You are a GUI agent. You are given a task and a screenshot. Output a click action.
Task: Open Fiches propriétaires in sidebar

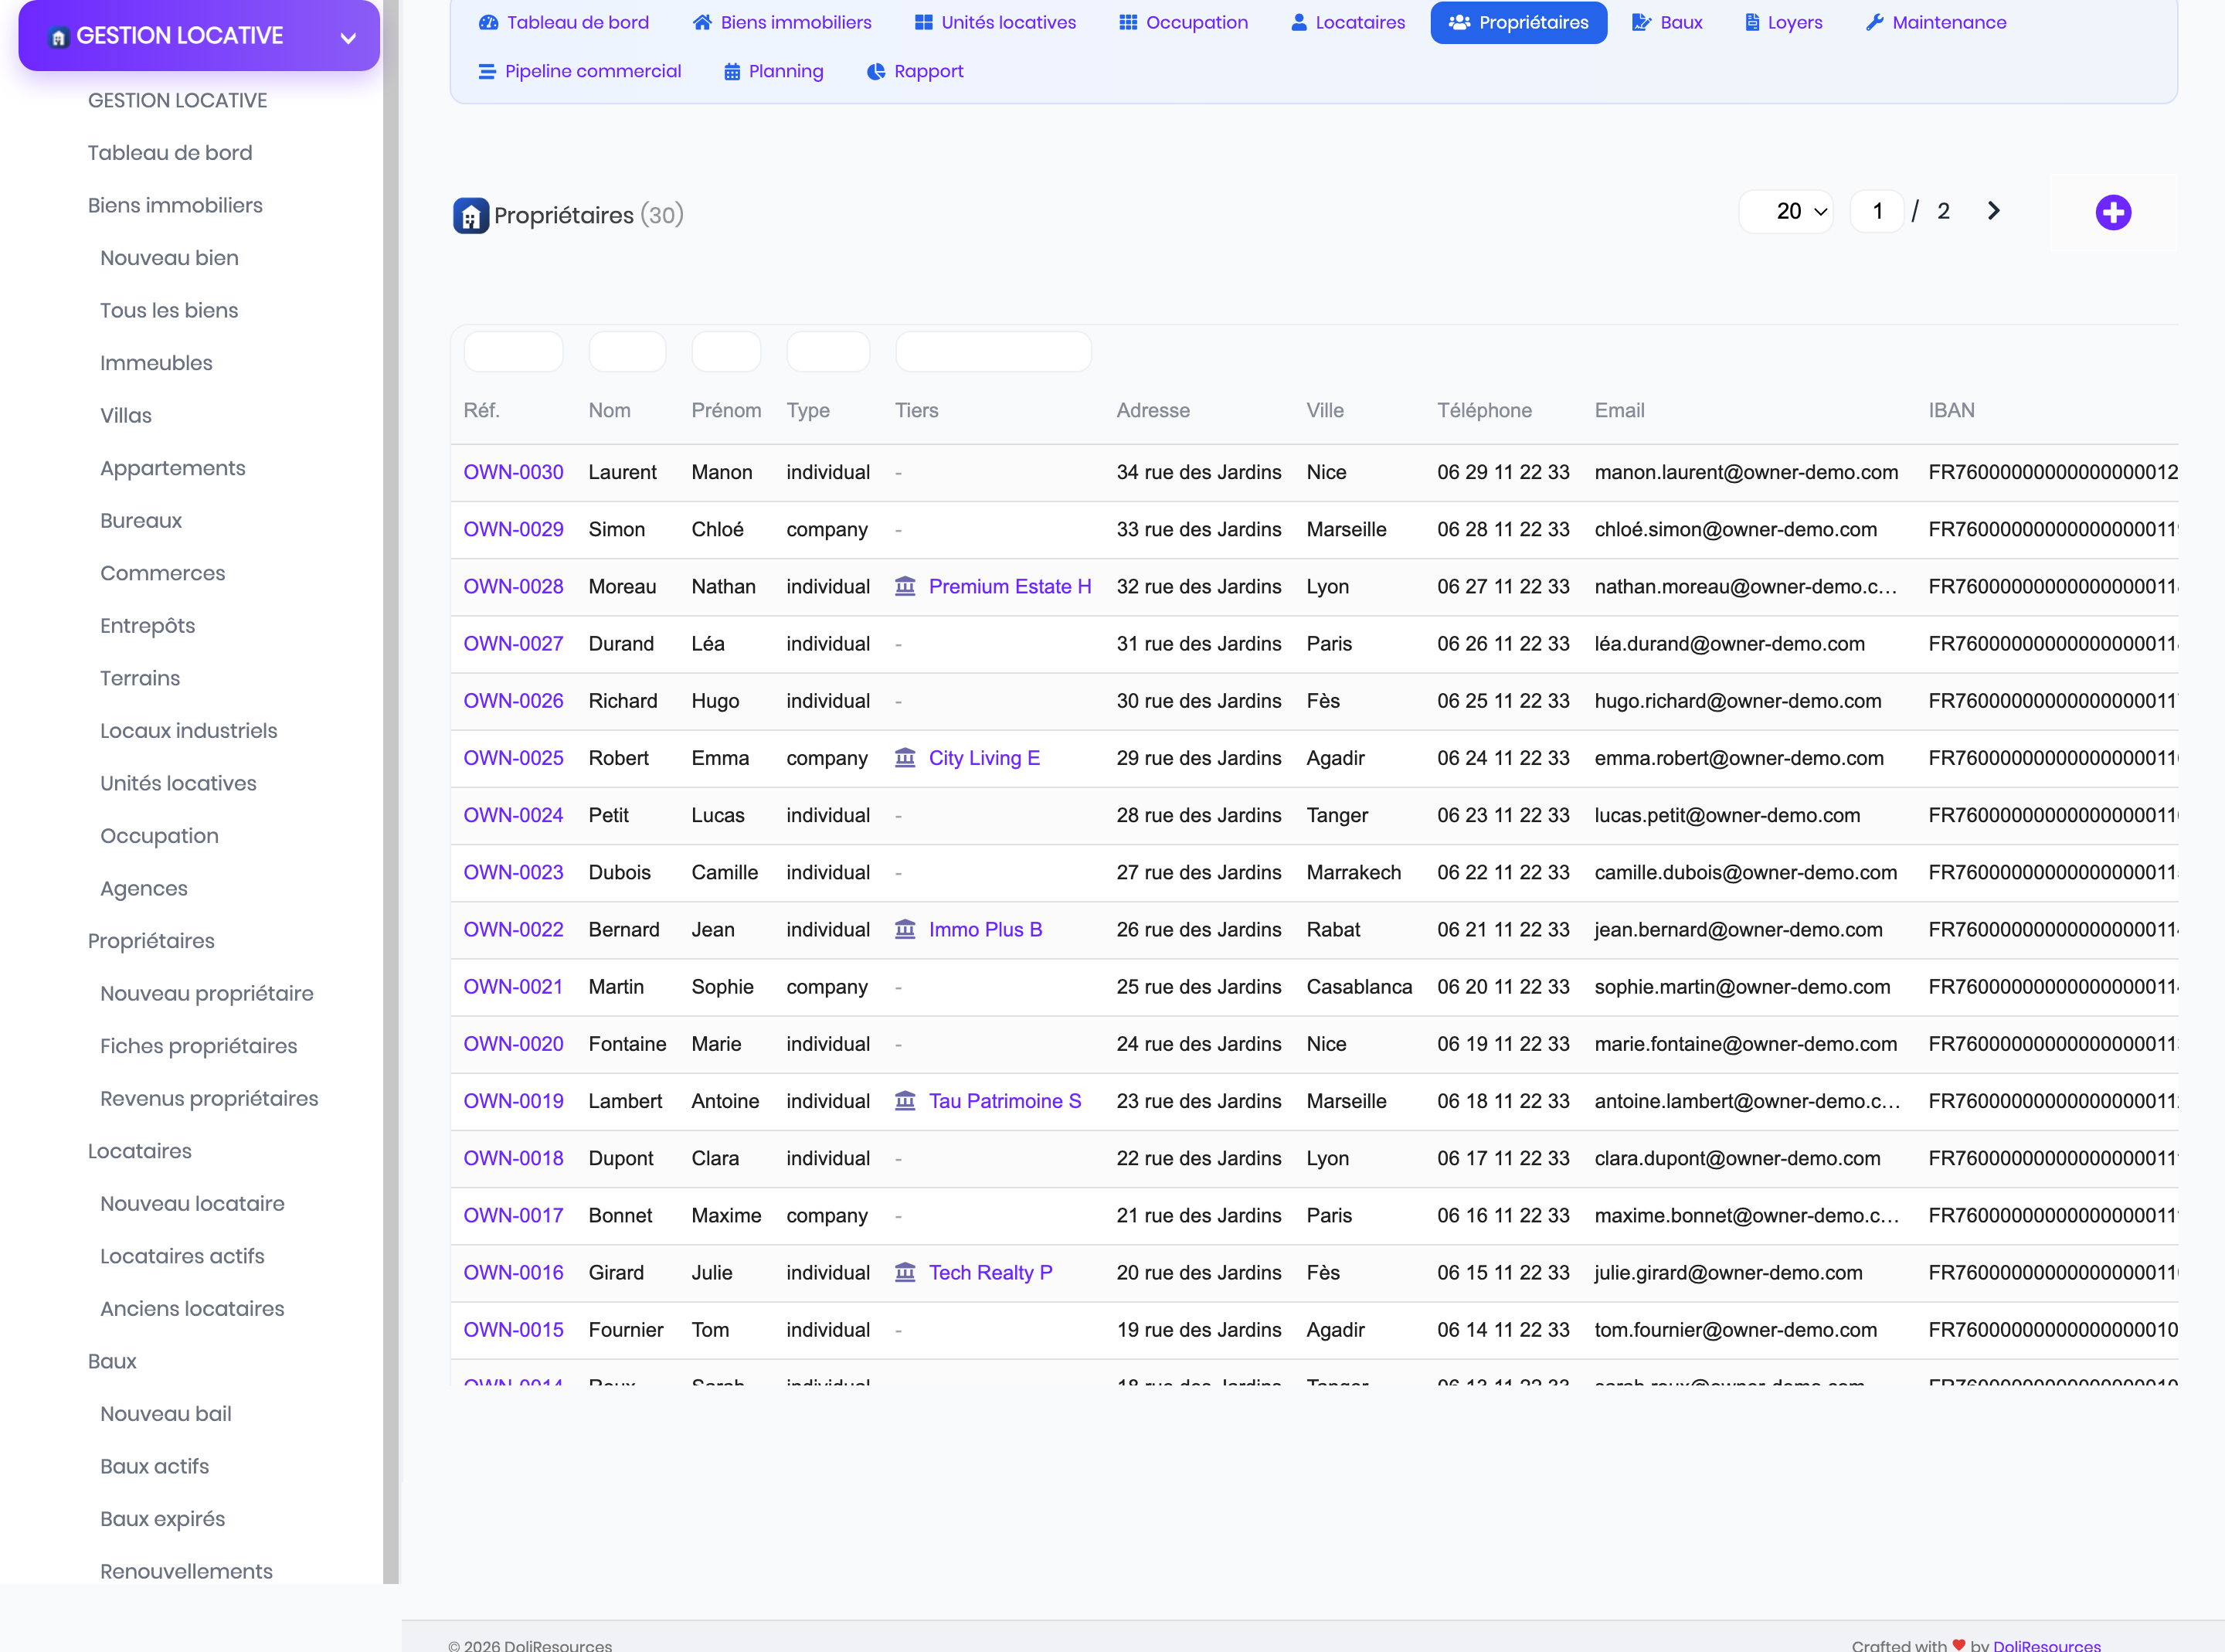coord(199,1046)
